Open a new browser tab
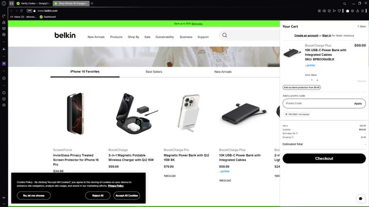The width and height of the screenshot is (369, 207). point(92,3)
